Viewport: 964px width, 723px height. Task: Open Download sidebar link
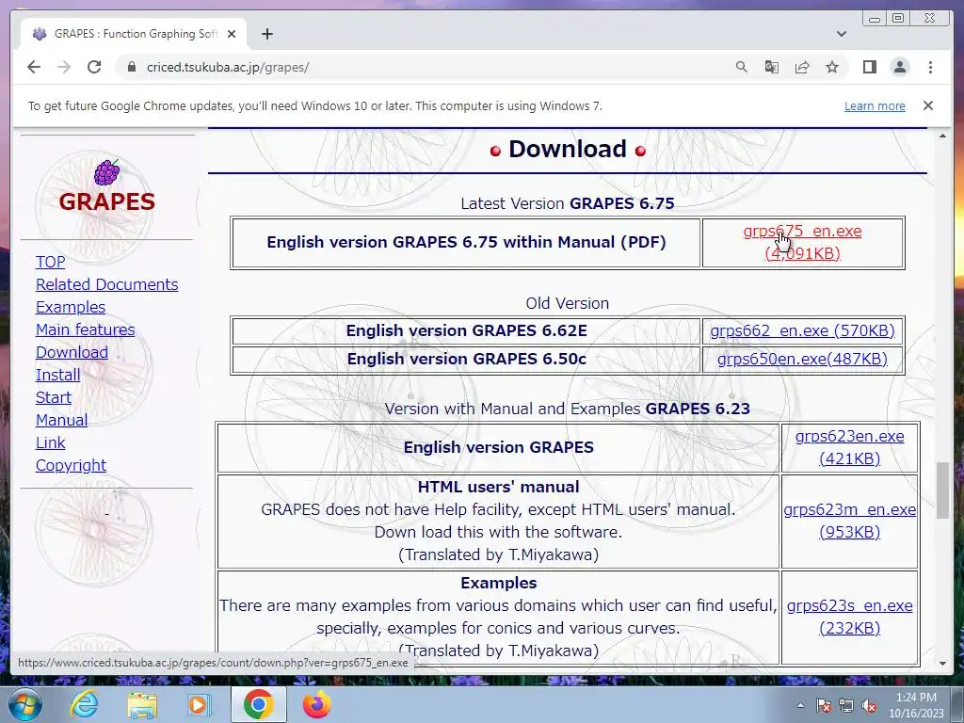[x=72, y=352]
